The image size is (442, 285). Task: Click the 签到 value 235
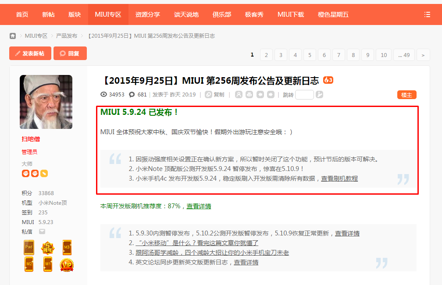43,212
